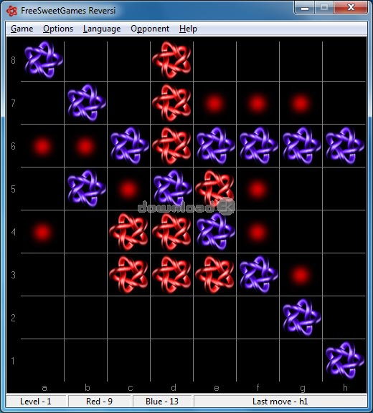Open the Opponent menu
This screenshot has height=413, width=373.
pos(150,29)
